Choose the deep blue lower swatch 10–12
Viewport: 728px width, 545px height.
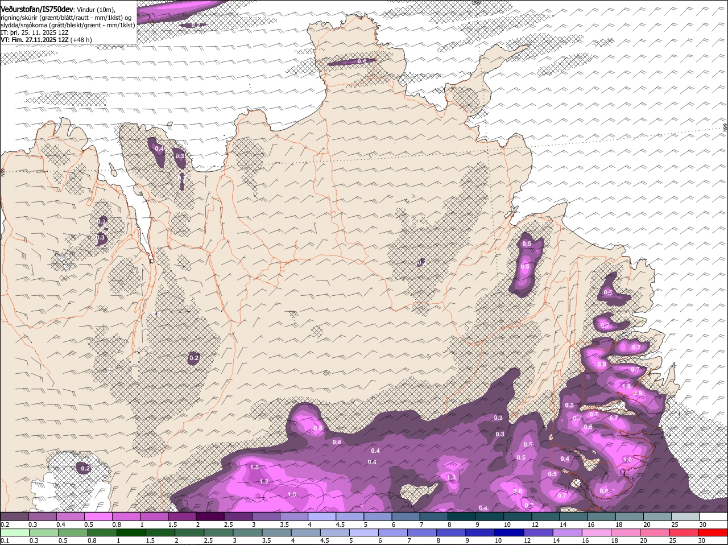508,532
